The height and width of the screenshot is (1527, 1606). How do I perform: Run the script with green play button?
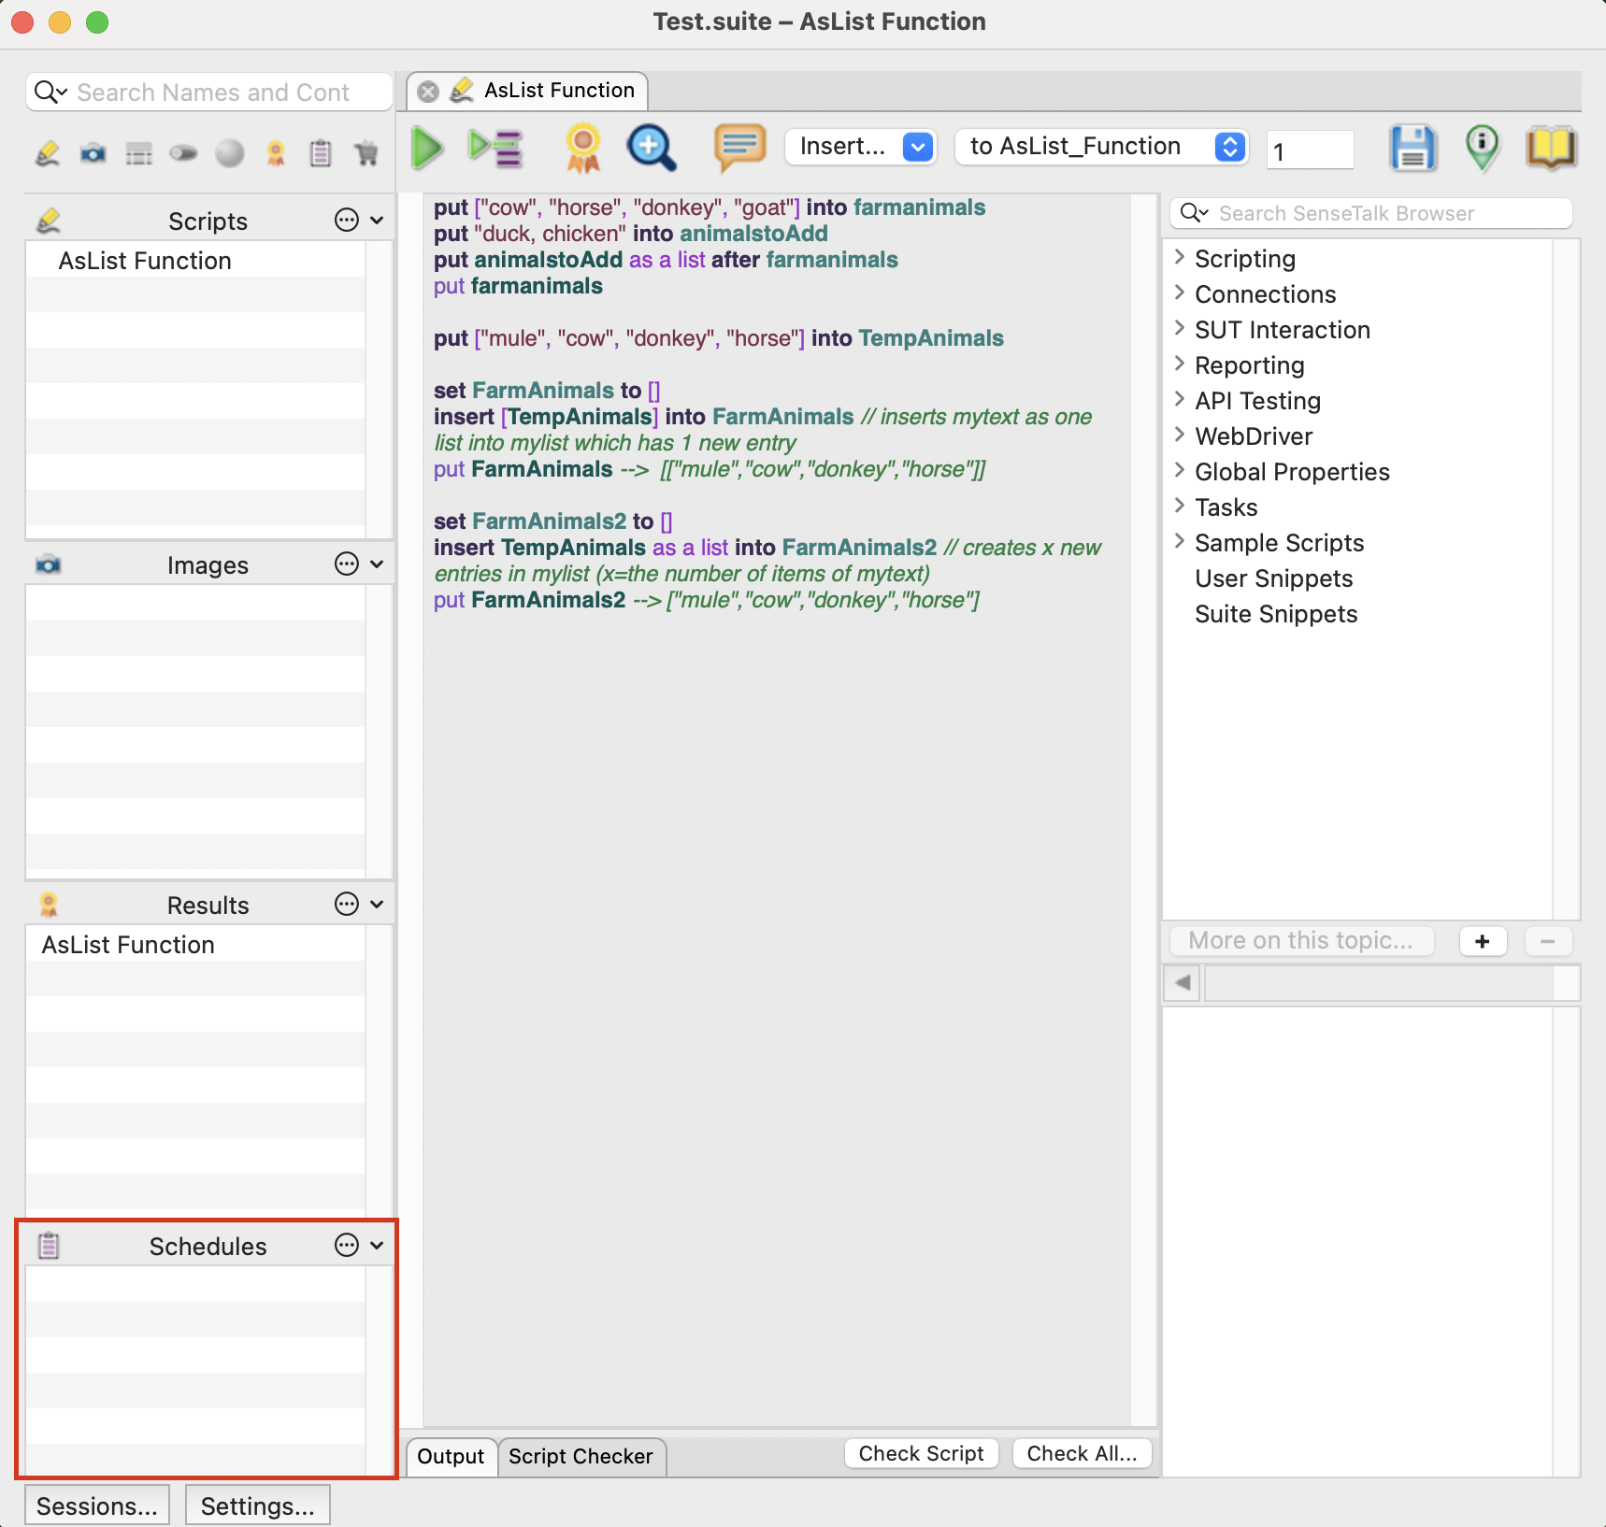[x=427, y=148]
